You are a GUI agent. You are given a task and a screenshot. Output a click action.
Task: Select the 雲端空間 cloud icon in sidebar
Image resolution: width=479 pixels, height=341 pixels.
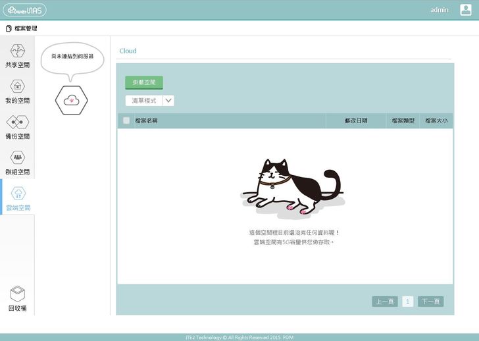click(18, 193)
